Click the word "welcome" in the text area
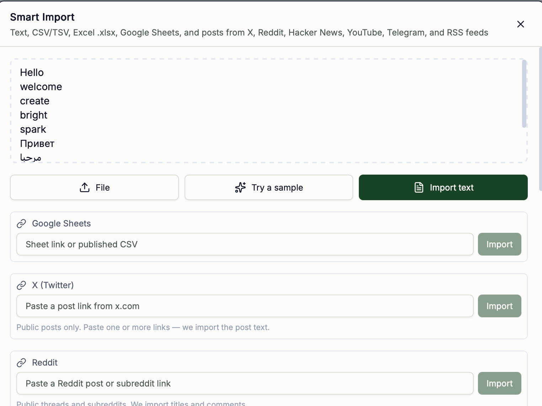This screenshot has height=406, width=542. point(41,87)
